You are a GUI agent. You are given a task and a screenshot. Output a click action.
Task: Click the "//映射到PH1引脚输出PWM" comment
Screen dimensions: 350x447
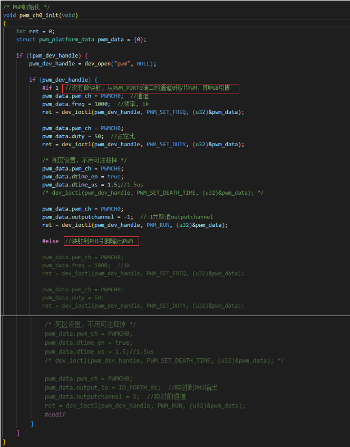[x=99, y=241]
